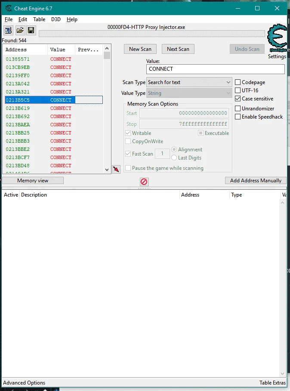Toggle the Fast Scan checkbox
The width and height of the screenshot is (290, 391).
click(128, 154)
